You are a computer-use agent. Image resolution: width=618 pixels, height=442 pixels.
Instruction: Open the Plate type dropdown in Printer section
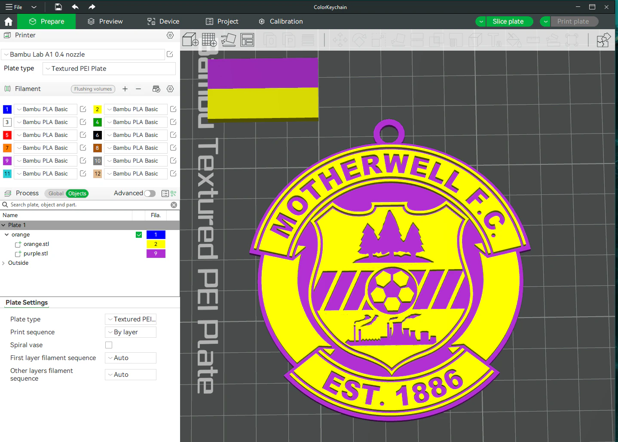(x=109, y=69)
